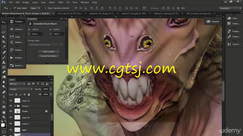Open the Window menu

[x=85, y=2]
